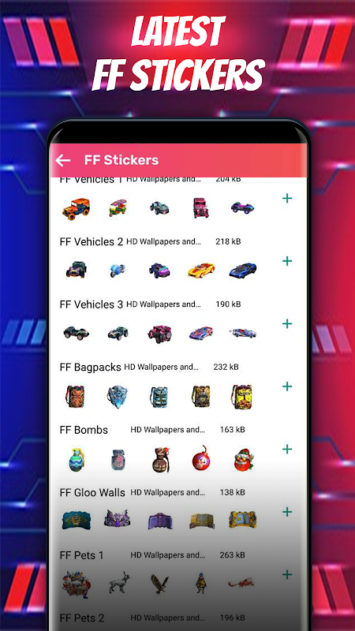Pick the red Christmas ornament bomb sticker
Screen dimensions: 355x631
click(x=201, y=459)
